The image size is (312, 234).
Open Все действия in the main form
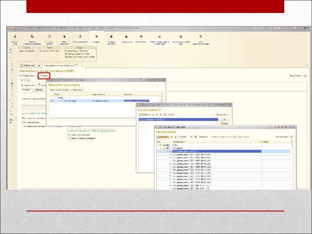[296, 76]
